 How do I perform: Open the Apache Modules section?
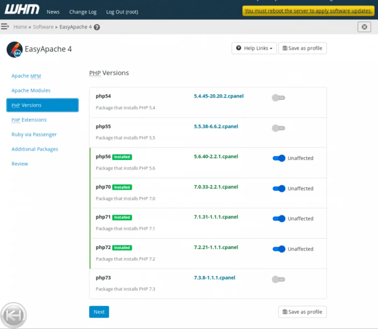pos(31,91)
